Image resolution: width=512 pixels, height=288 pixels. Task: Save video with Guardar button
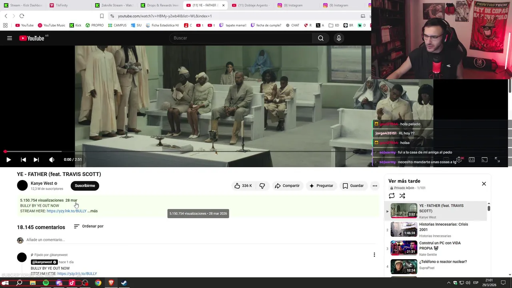pos(353,186)
